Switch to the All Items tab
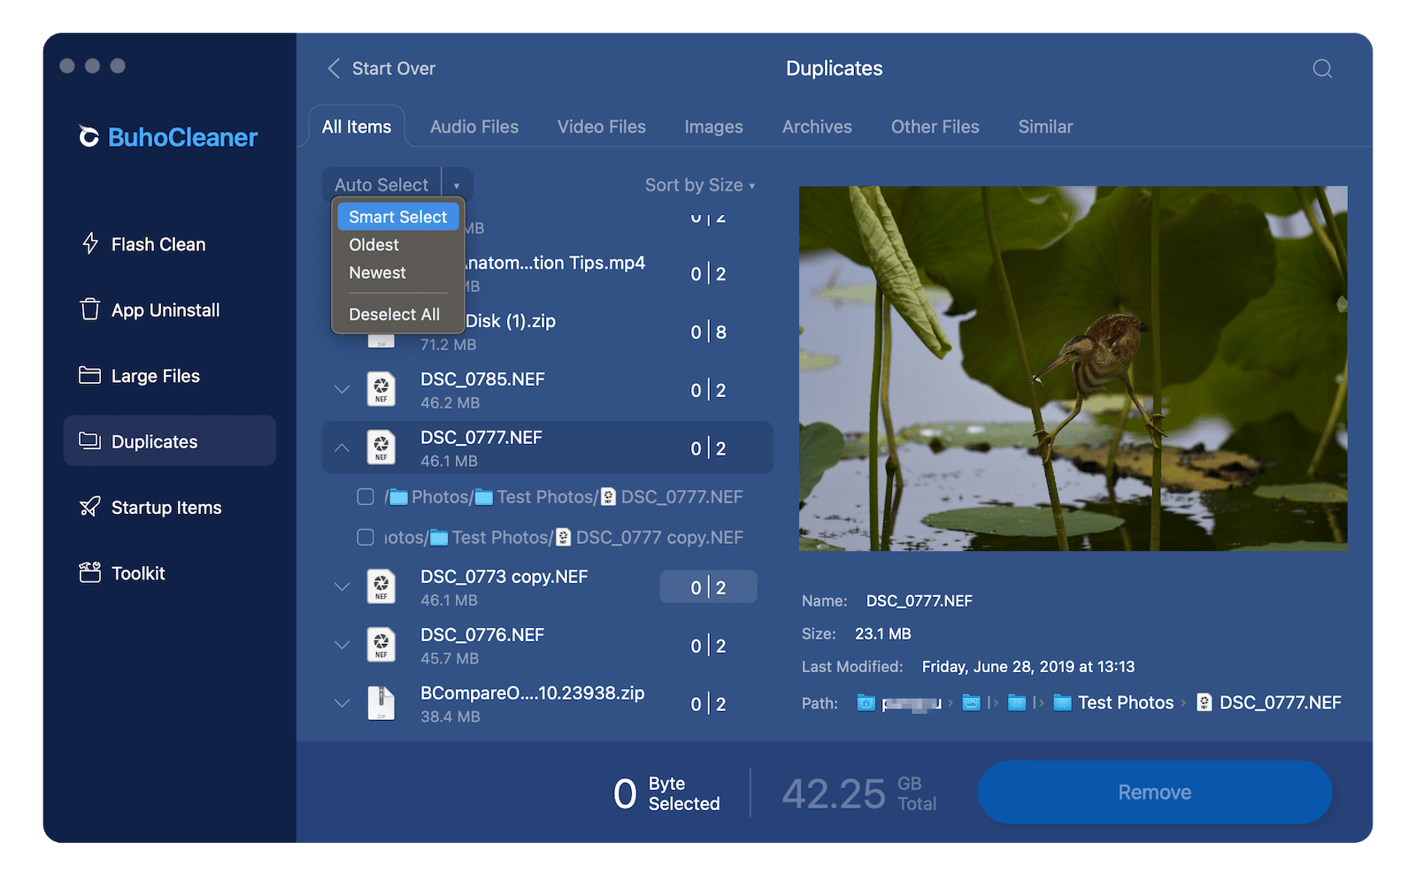The width and height of the screenshot is (1416, 896). click(x=357, y=126)
